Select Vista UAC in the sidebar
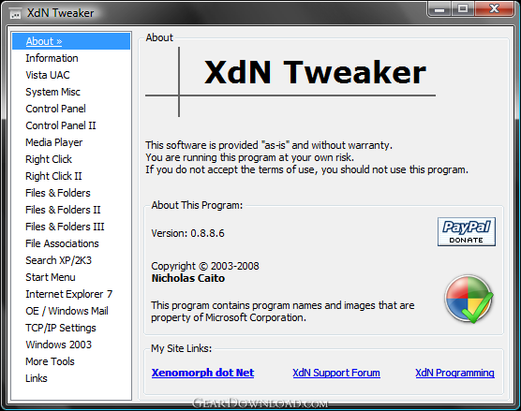The image size is (521, 411). (48, 75)
